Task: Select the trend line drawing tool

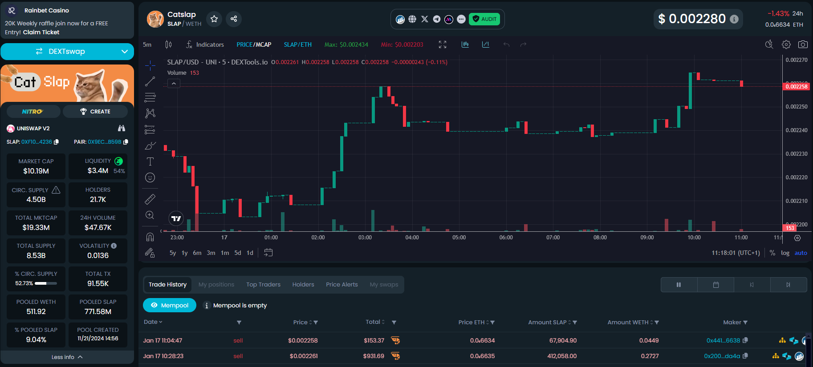Action: [150, 81]
